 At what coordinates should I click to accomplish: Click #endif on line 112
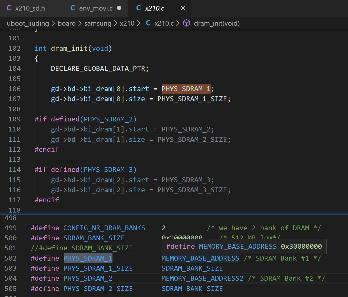click(47, 149)
